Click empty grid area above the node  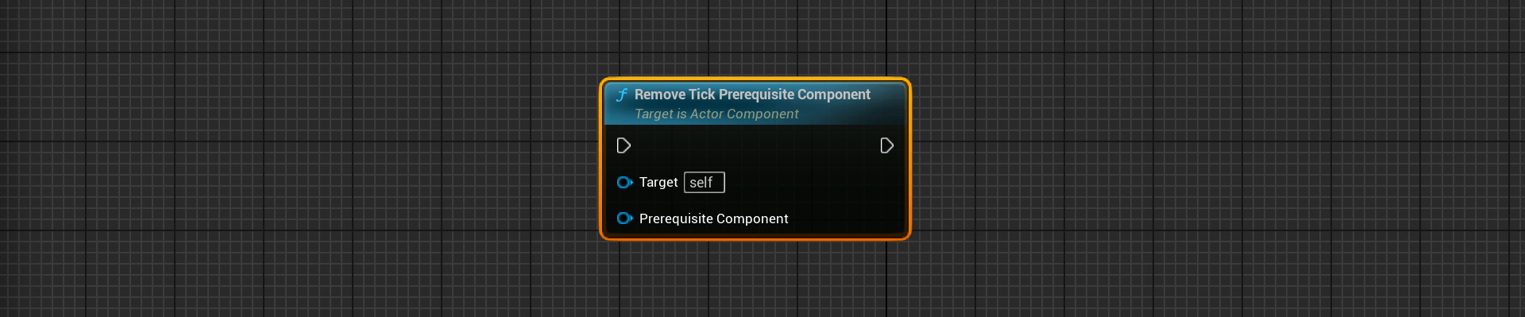click(x=755, y=36)
